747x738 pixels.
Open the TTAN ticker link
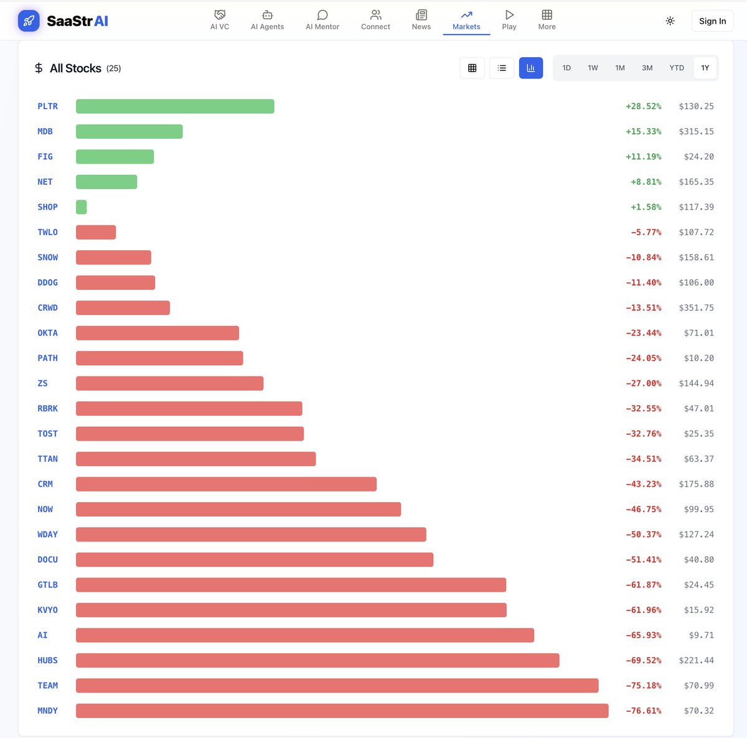point(47,459)
